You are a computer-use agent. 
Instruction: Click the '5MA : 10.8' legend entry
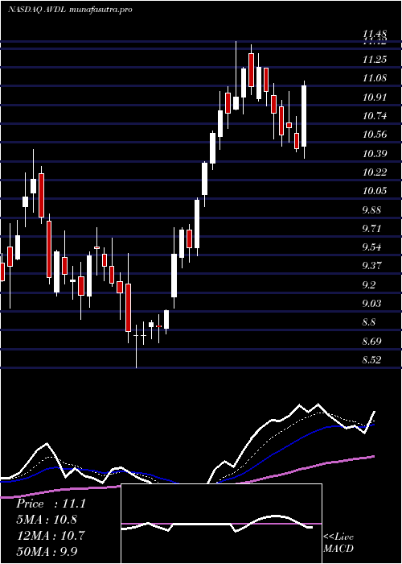pos(47,520)
